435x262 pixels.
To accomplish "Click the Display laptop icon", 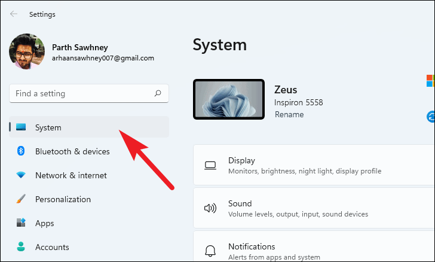I will tap(210, 166).
